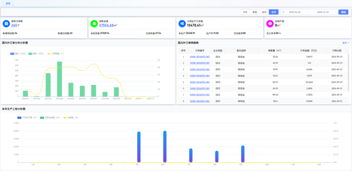
Task: Click the 9月 bar in production chart
Action: 243,154
